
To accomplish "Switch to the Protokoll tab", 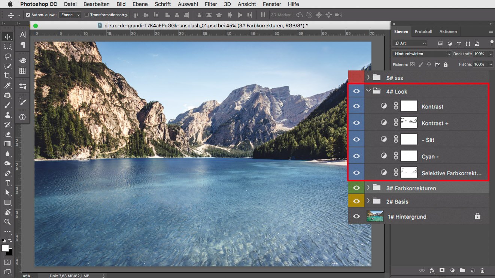I will pos(423,31).
